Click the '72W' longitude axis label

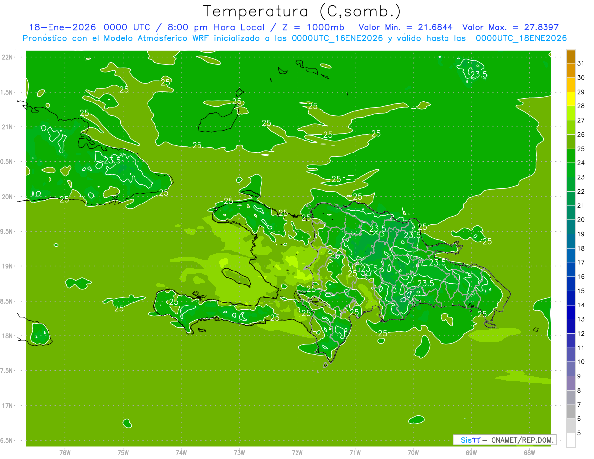point(297,453)
